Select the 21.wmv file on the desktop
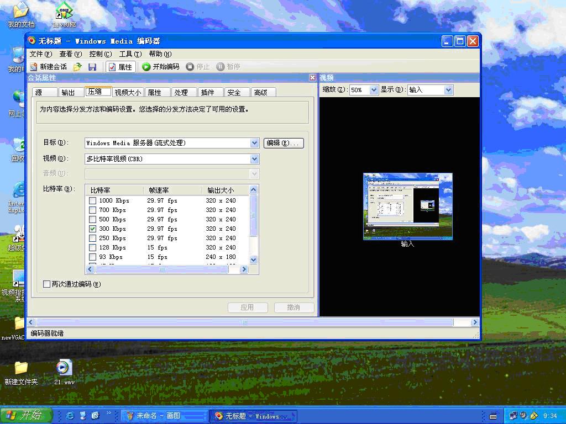 (64, 373)
